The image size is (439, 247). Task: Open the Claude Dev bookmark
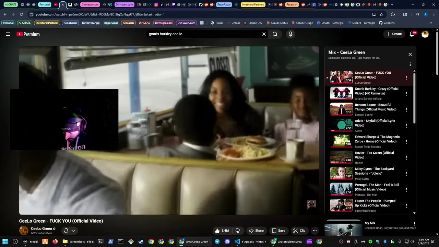[x=253, y=23]
